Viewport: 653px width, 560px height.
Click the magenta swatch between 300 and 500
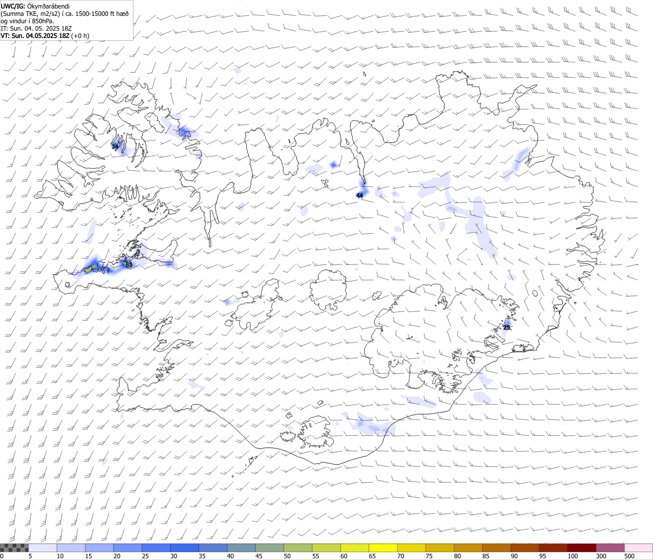click(610, 548)
